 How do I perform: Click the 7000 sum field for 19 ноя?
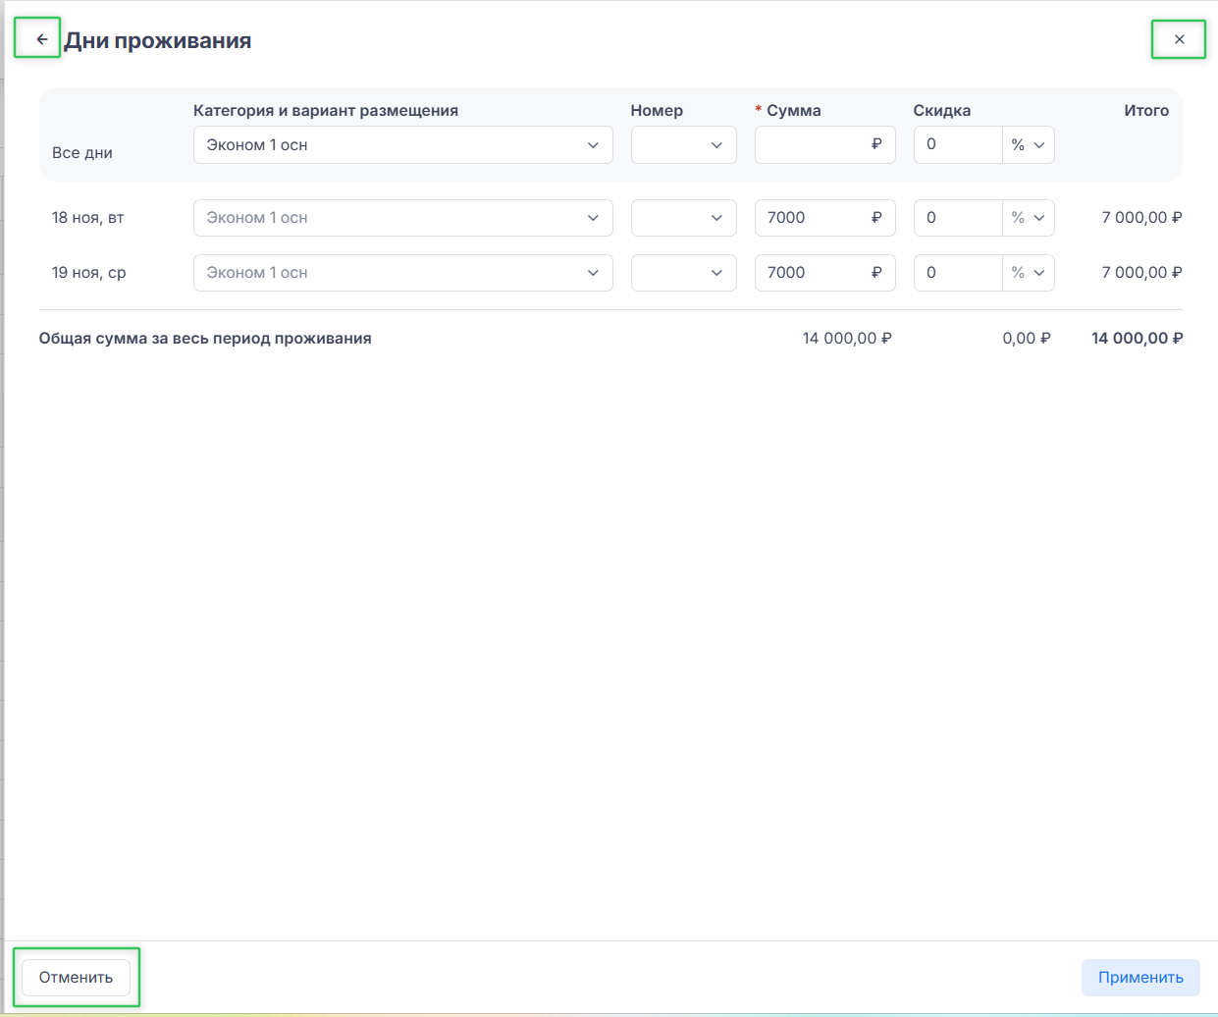[x=811, y=273]
